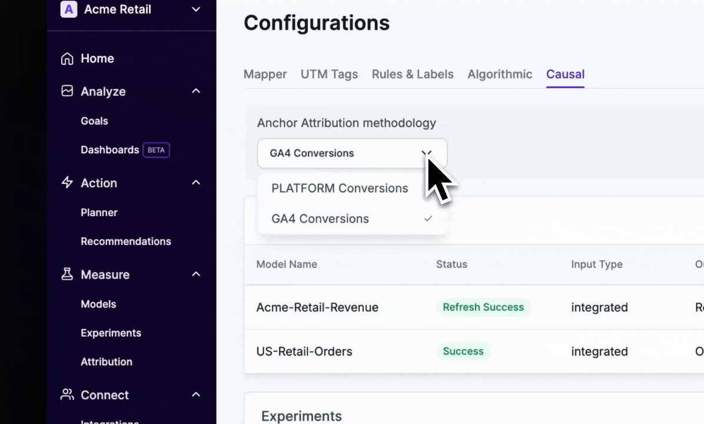
Task: Click the Measure flask icon
Action: click(x=68, y=274)
